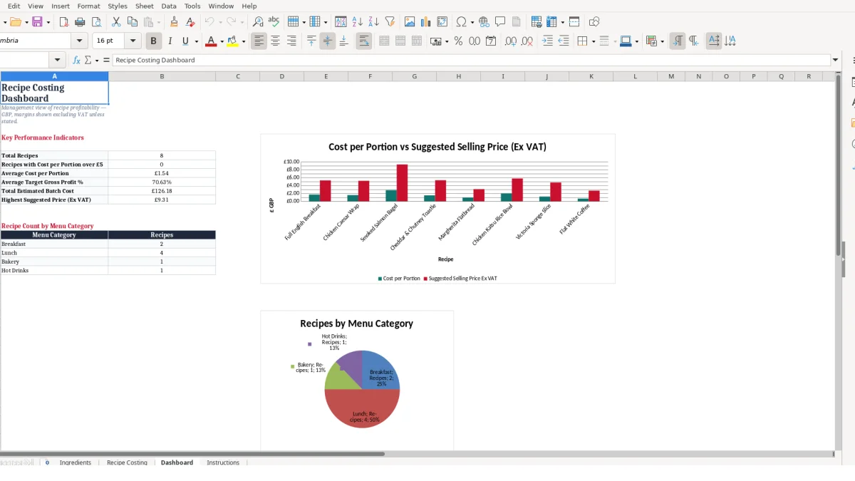The width and height of the screenshot is (855, 481).
Task: Toggle center horizontally alignment
Action: (x=275, y=41)
